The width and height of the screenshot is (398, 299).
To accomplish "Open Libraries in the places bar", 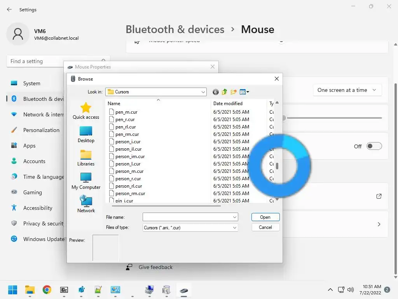I will tap(86, 158).
